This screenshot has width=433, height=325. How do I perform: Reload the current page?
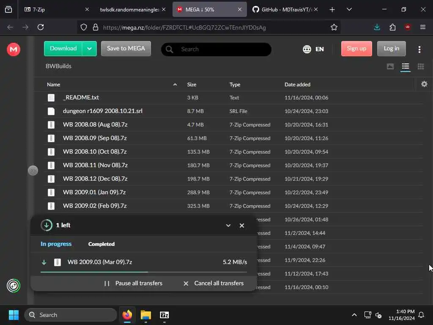[x=41, y=27]
